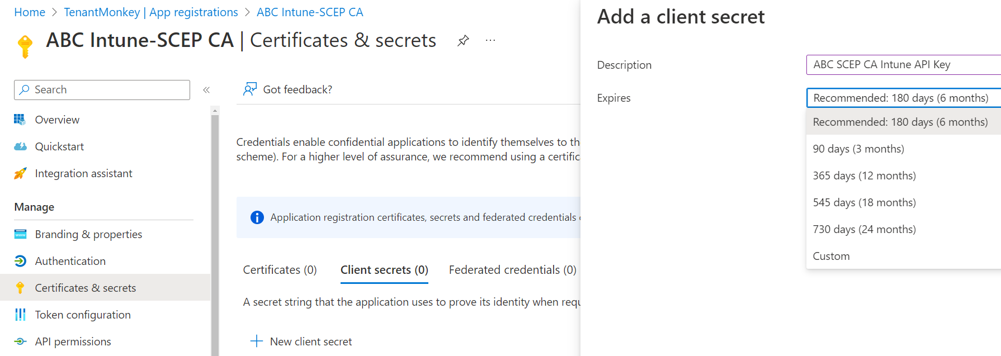1001x356 pixels.
Task: Go to the Home breadcrumb link
Action: (30, 12)
